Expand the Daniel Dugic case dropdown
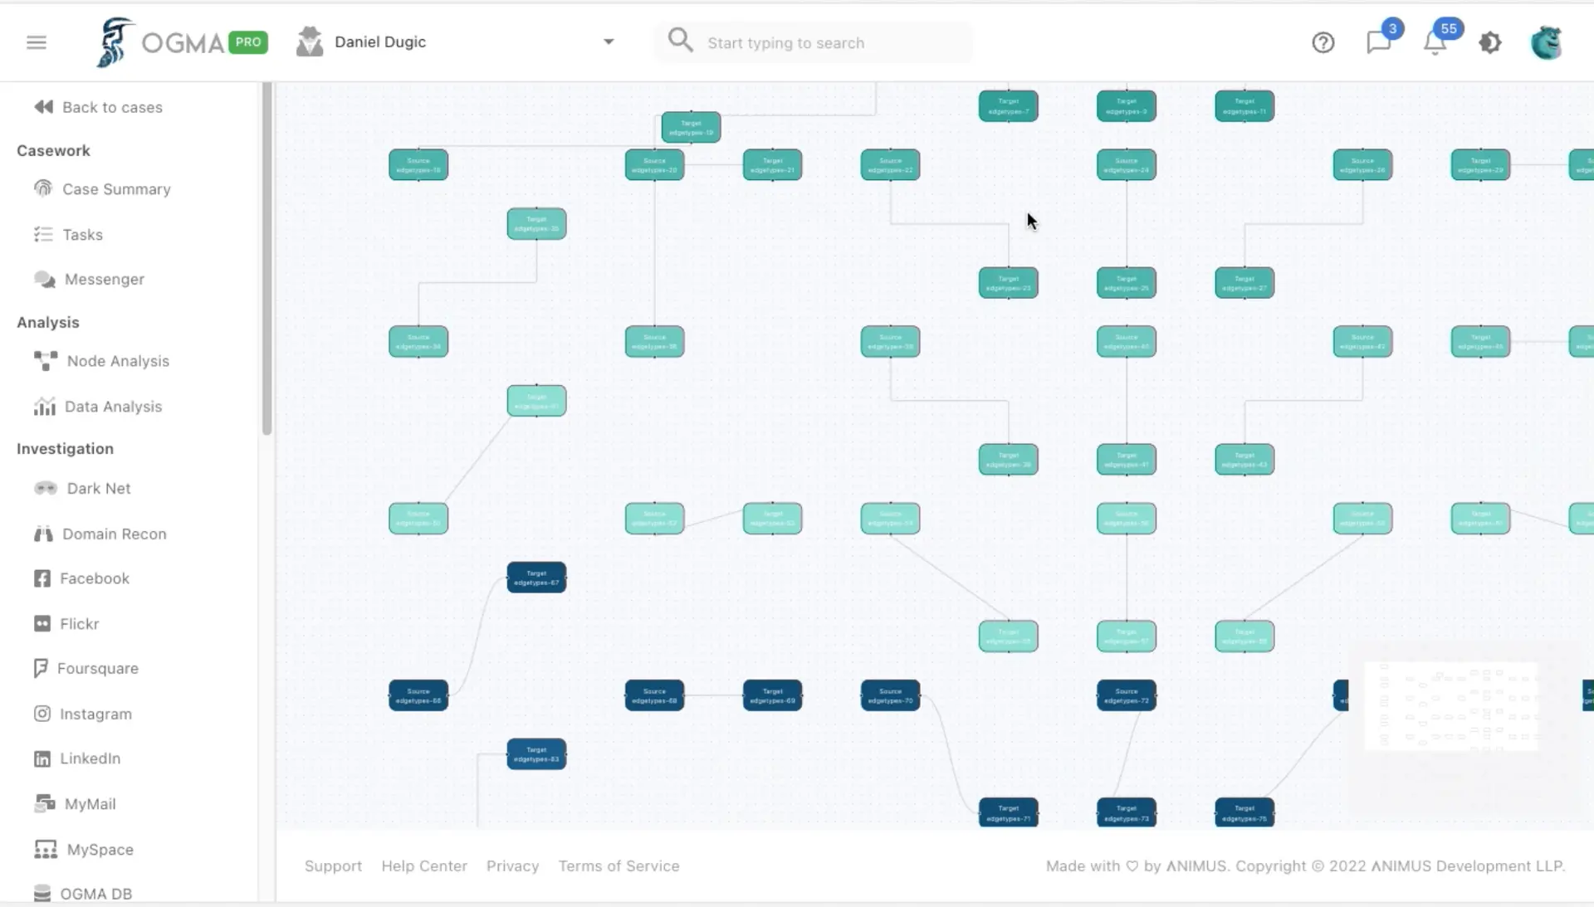1594x907 pixels. (x=609, y=41)
